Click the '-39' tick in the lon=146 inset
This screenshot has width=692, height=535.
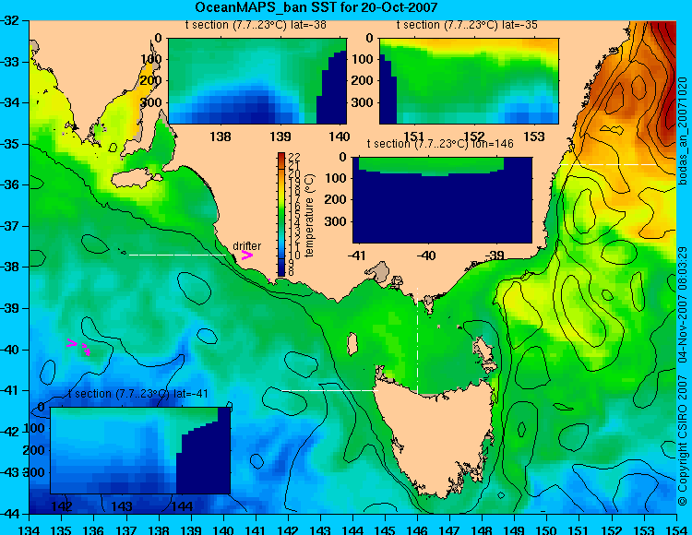(x=495, y=255)
